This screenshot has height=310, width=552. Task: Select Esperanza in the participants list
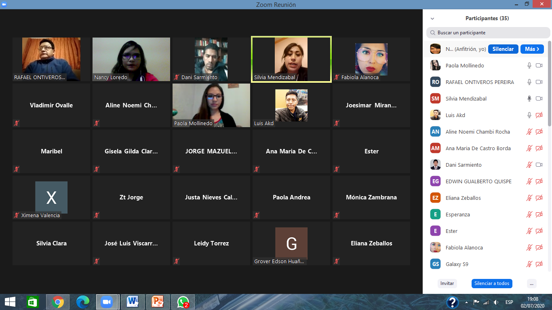(x=457, y=214)
